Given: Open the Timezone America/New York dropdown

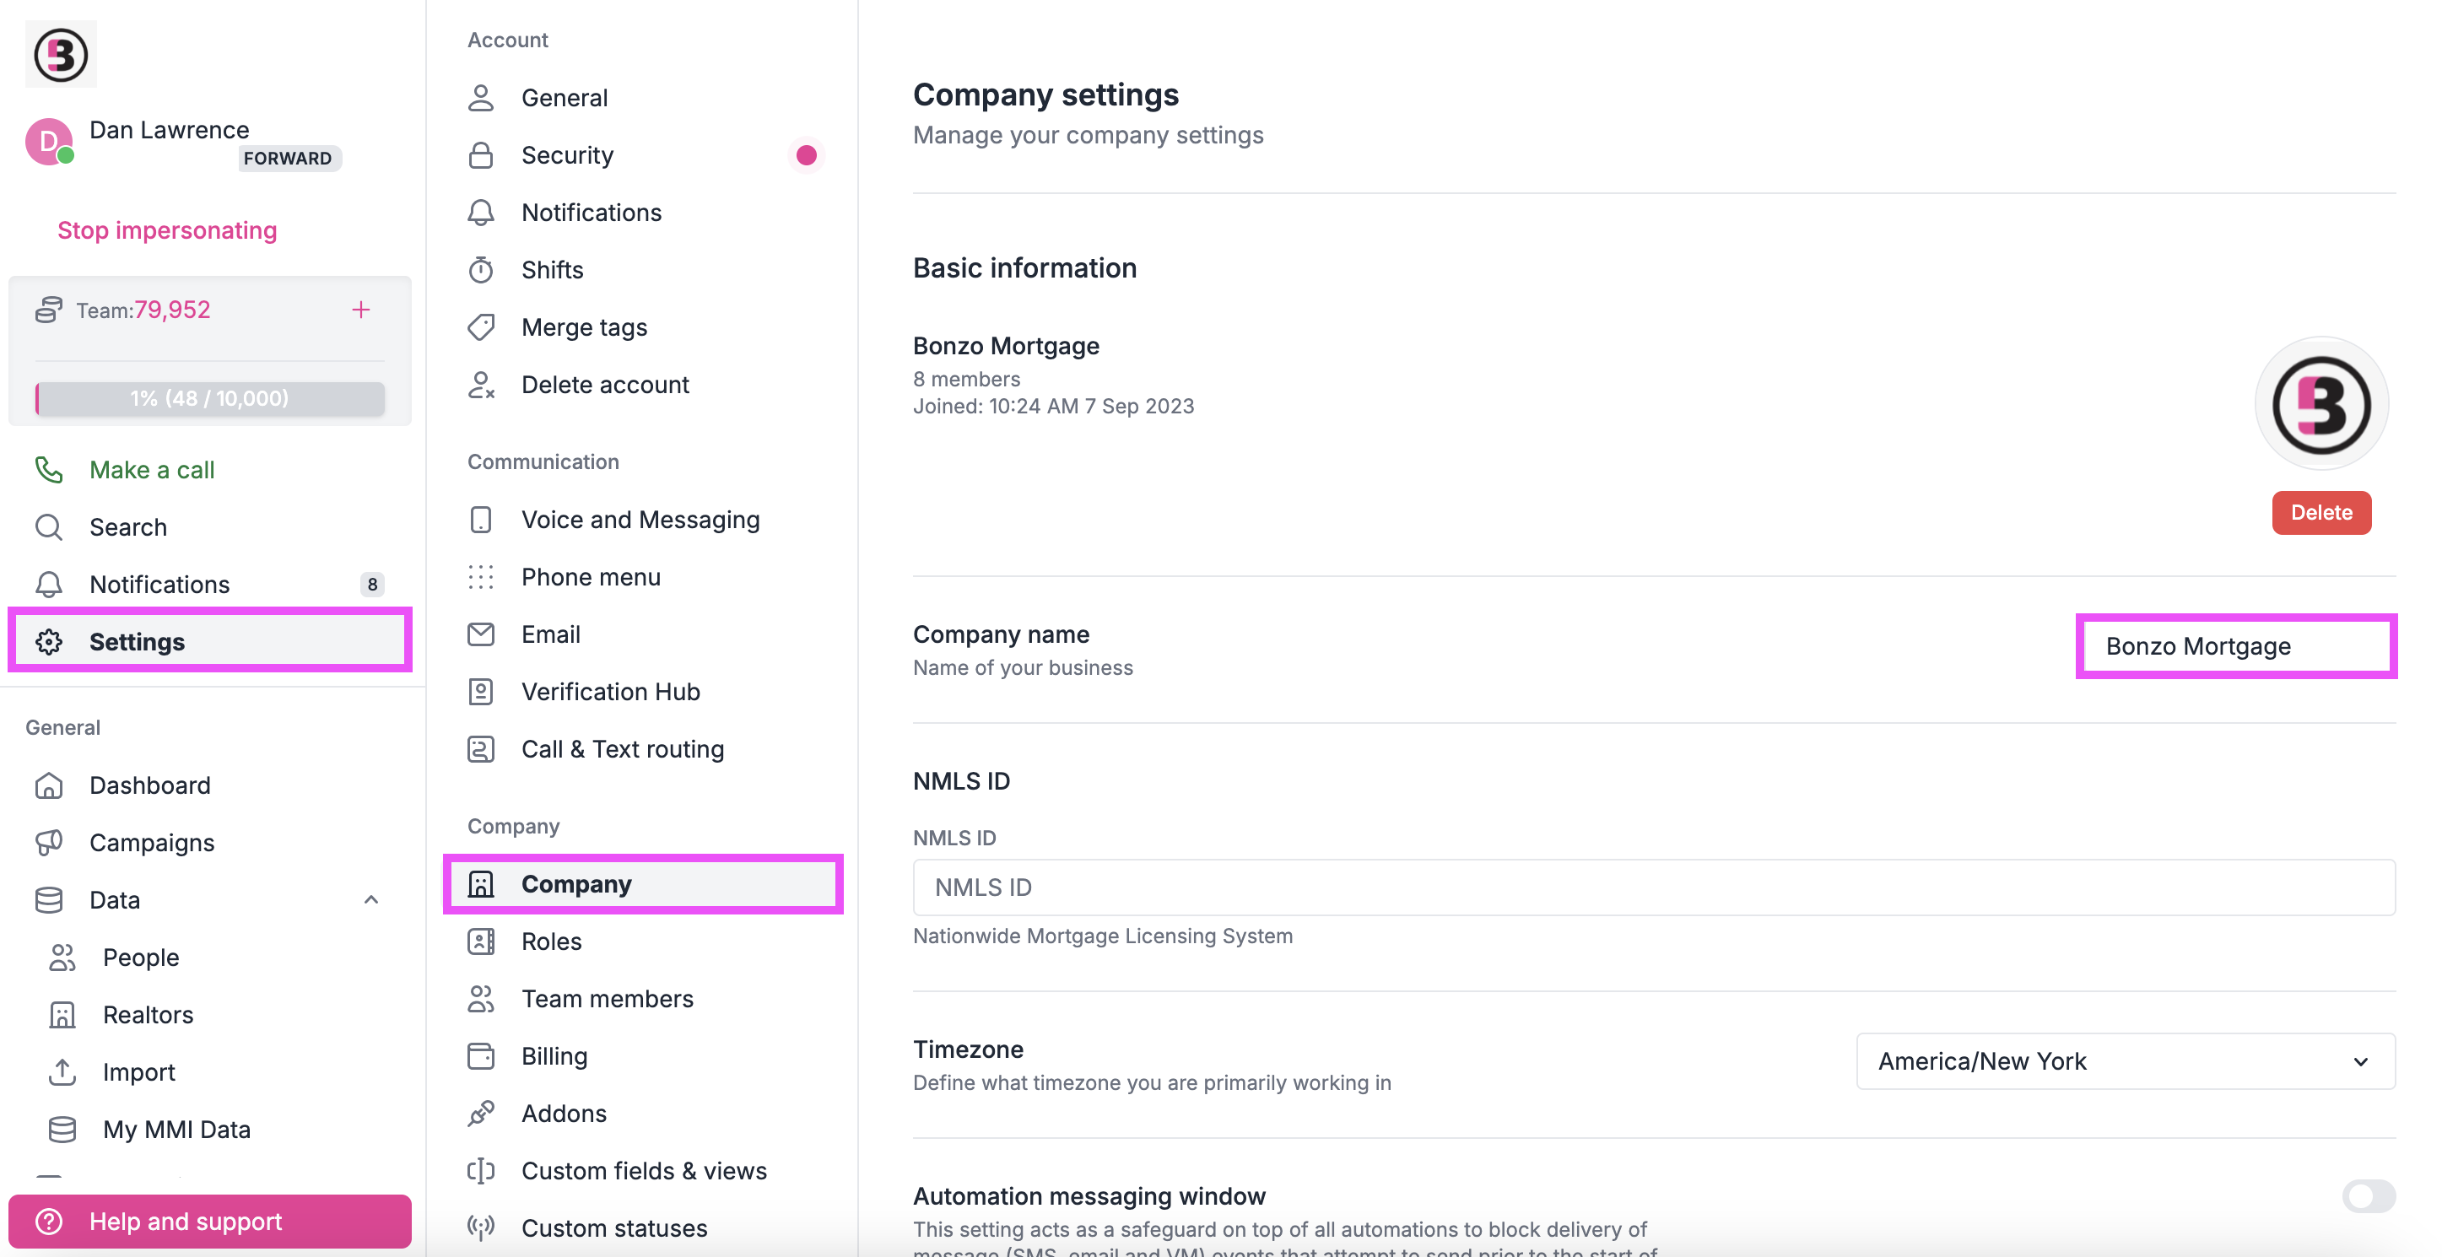Looking at the screenshot, I should pos(2125,1060).
